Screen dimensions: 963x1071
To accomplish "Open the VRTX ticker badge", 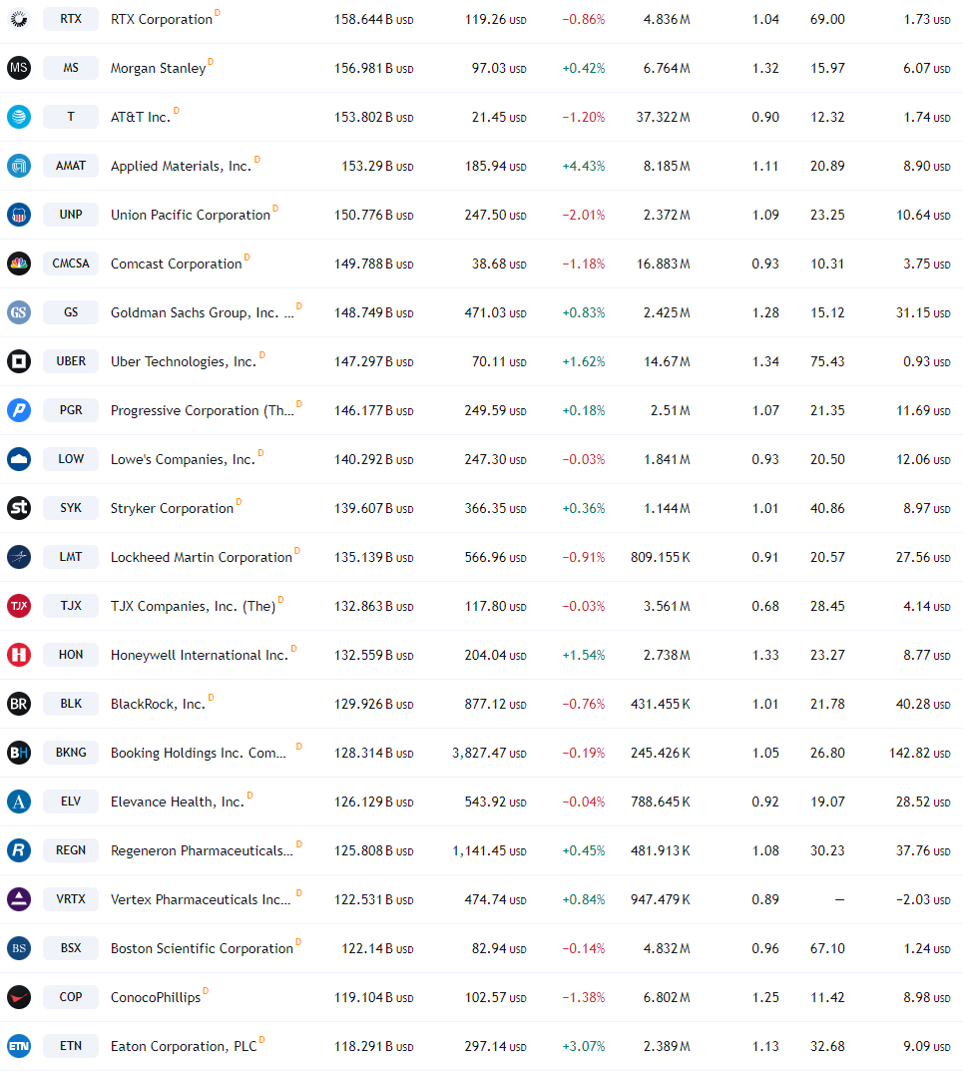I will pos(71,899).
